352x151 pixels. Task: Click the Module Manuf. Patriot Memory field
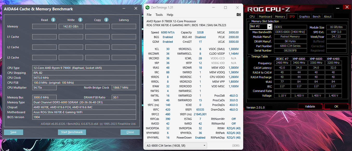coord(290,37)
